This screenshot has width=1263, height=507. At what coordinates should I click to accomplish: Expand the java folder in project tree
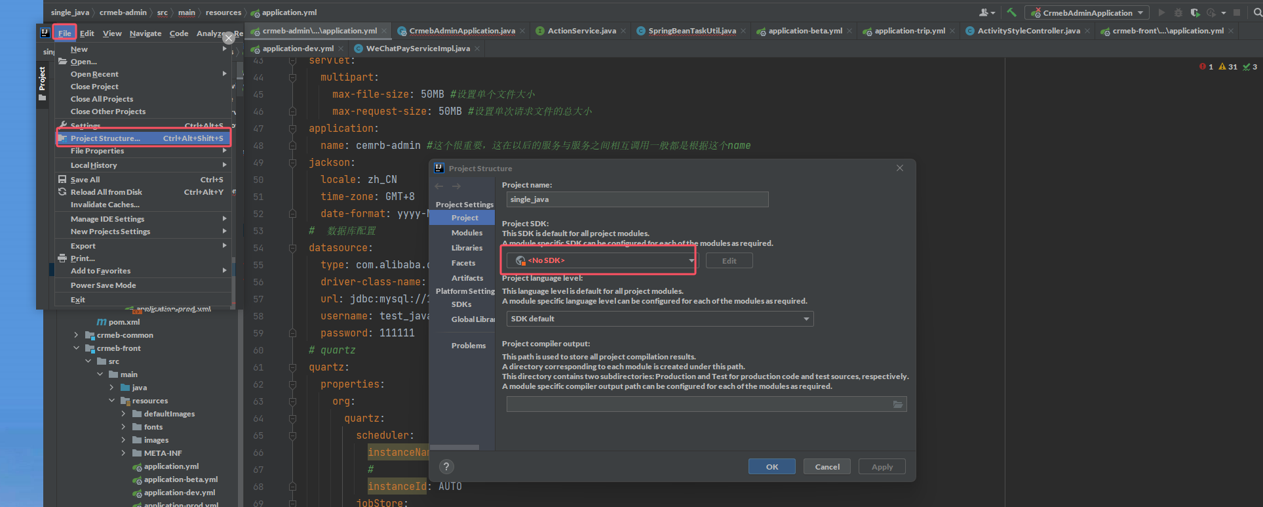point(111,388)
